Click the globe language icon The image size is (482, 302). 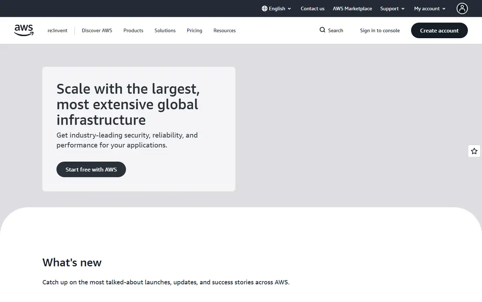click(x=264, y=9)
